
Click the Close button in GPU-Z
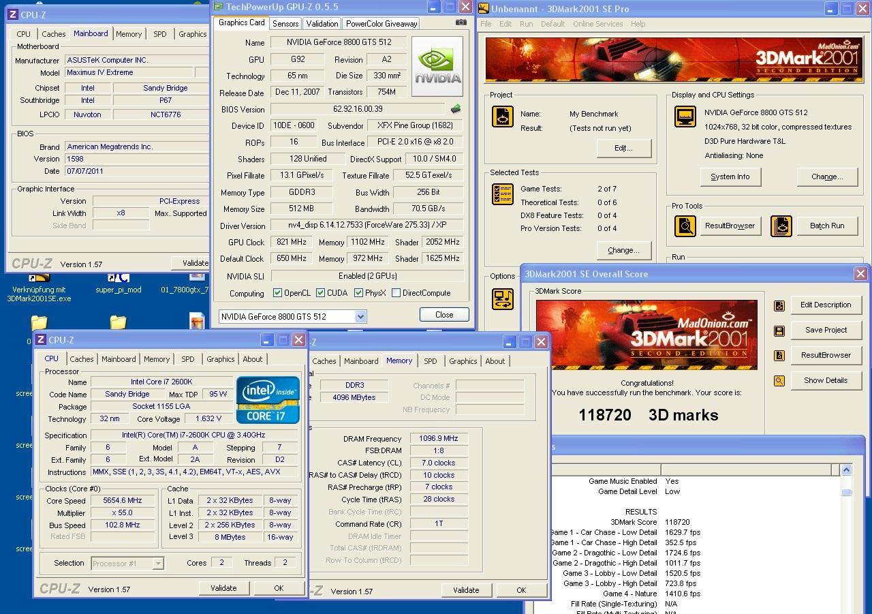click(x=444, y=315)
